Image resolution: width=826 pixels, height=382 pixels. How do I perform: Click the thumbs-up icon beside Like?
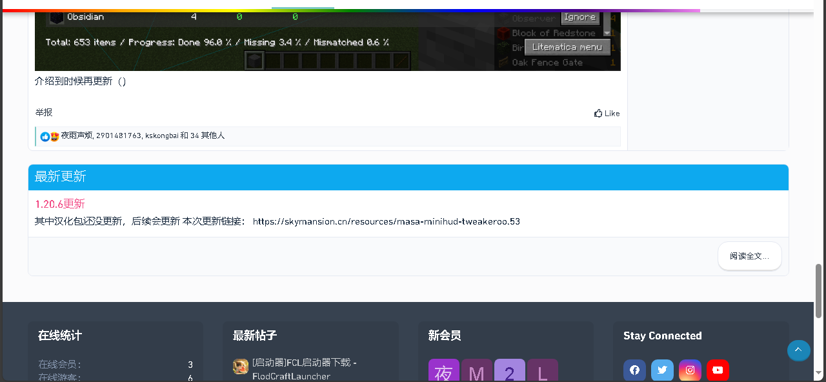[x=599, y=113]
